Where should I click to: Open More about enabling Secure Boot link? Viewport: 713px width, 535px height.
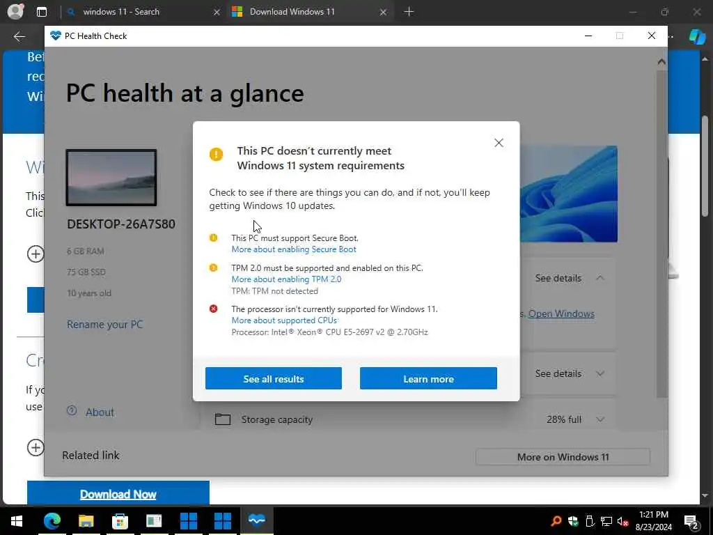[294, 249]
